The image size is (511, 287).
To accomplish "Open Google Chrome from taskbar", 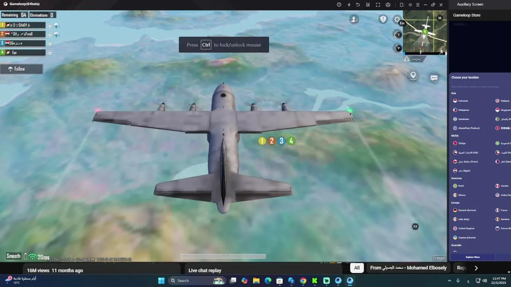I will 303,281.
